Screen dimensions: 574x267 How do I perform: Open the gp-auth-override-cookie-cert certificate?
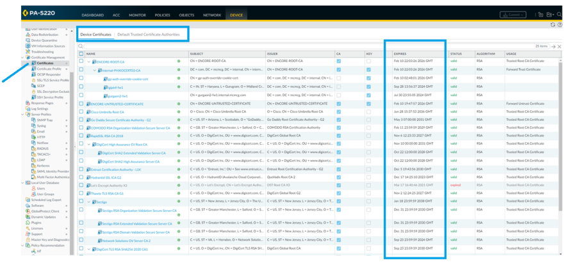click(127, 79)
